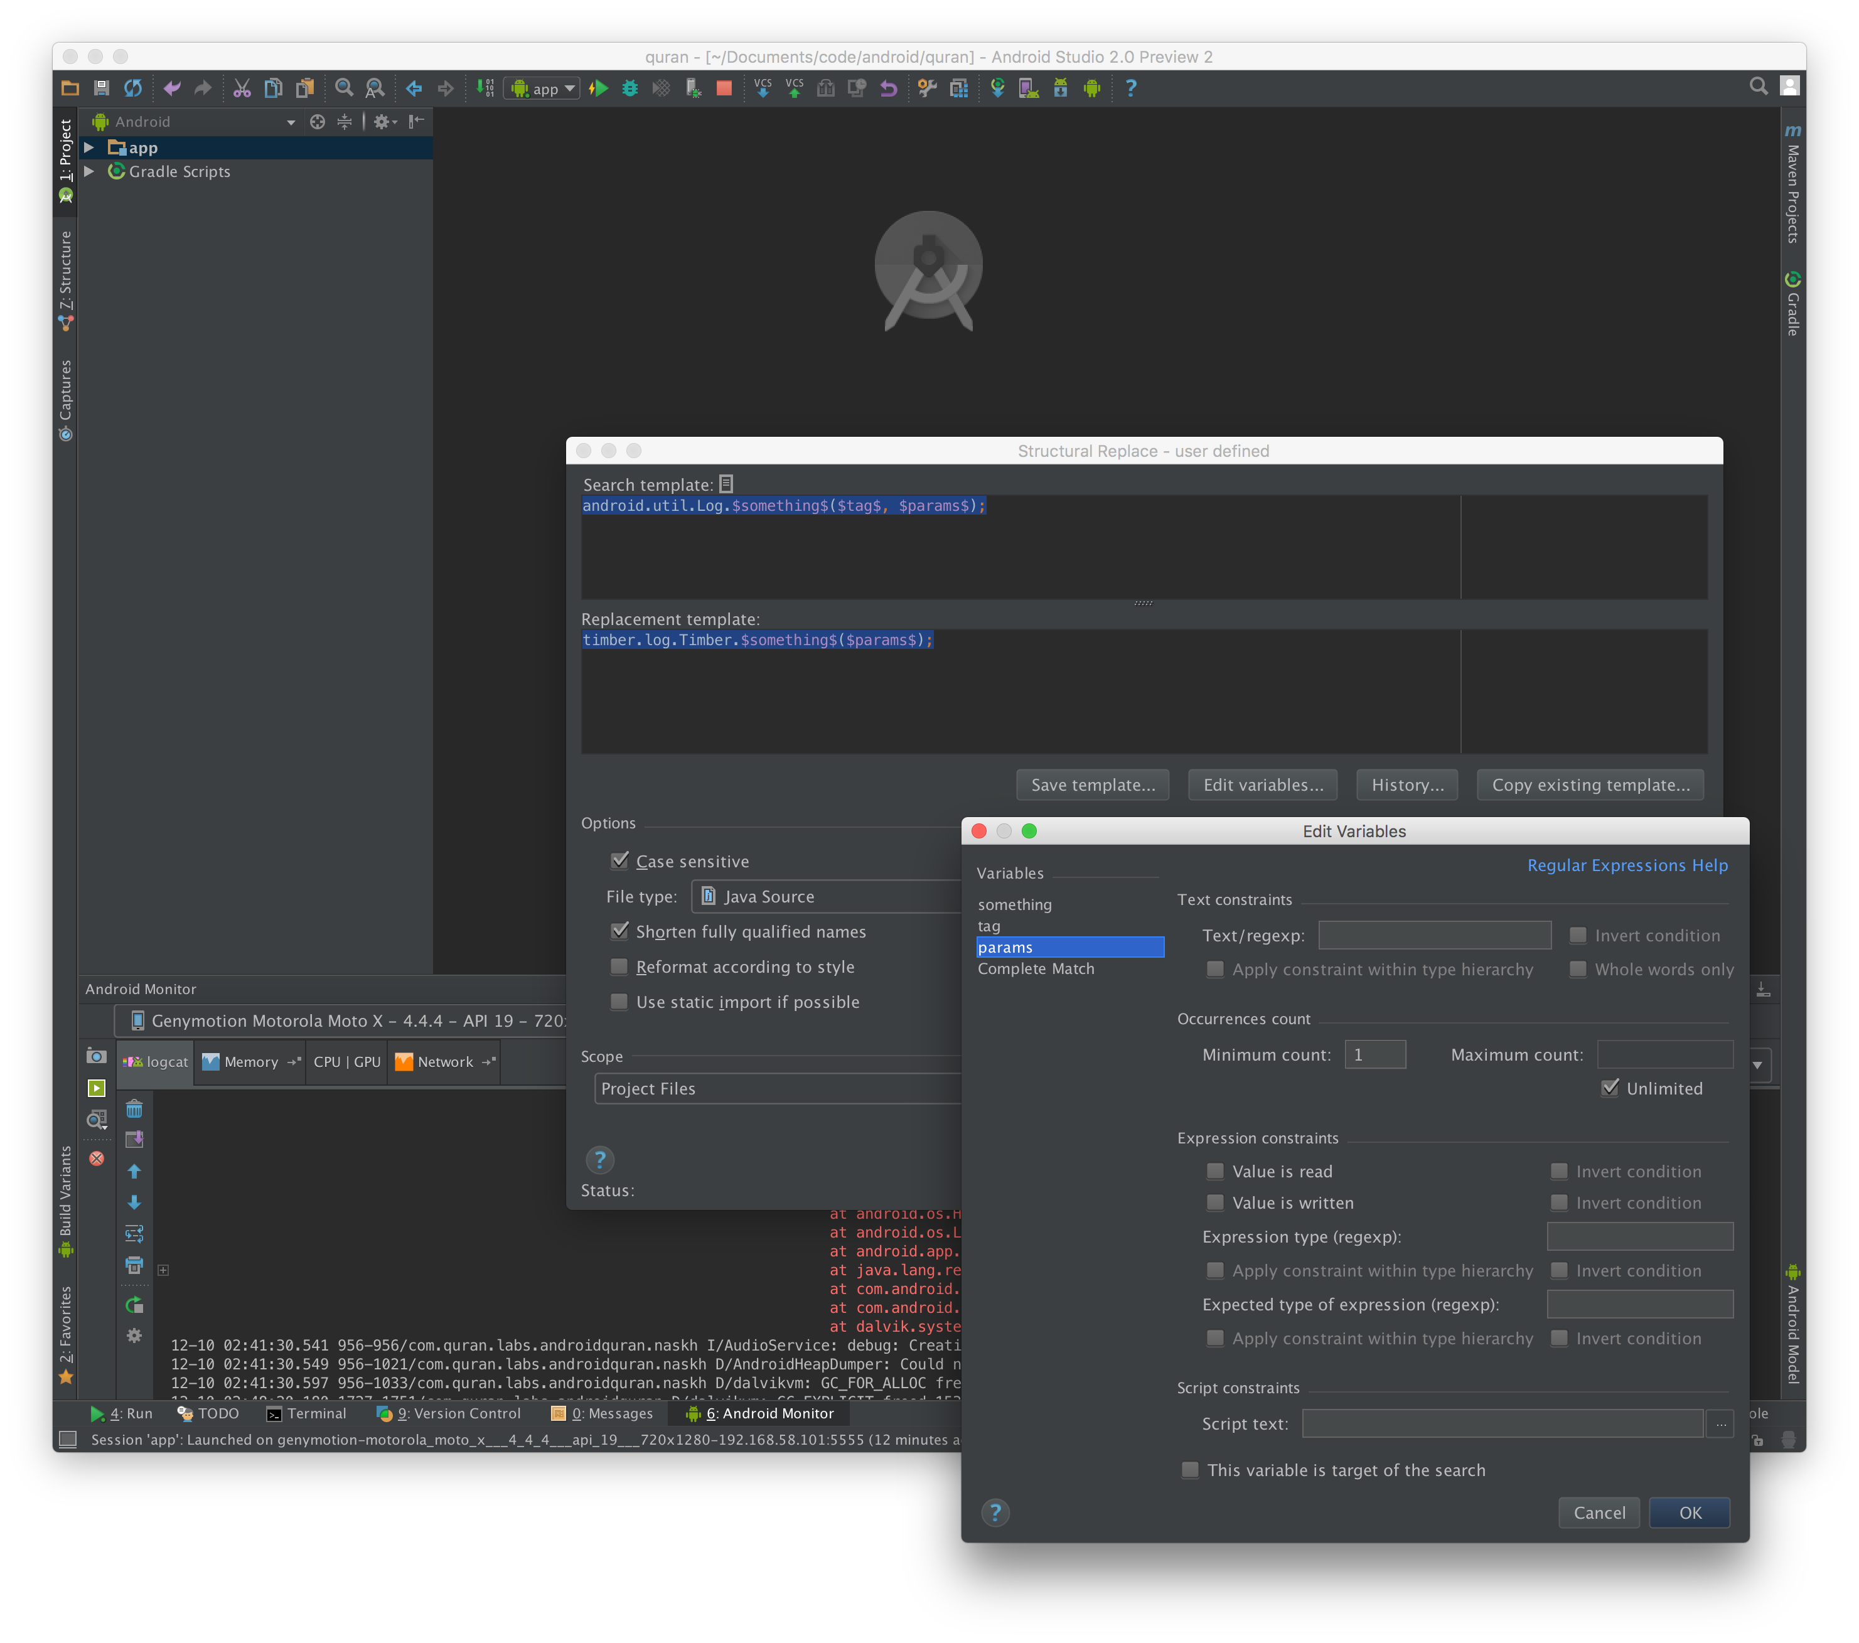The height and width of the screenshot is (1643, 1859).
Task: Click the VCS Update Project icon
Action: [x=763, y=88]
